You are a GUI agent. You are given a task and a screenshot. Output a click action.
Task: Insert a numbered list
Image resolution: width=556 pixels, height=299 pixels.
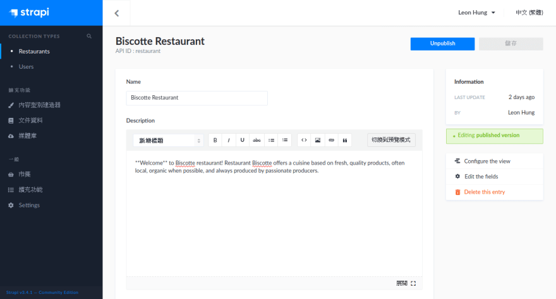click(x=285, y=140)
